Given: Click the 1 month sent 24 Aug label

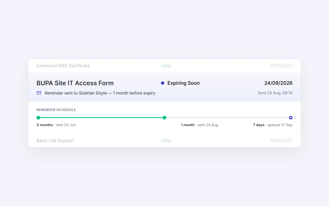Looking at the screenshot, I should coord(199,125).
